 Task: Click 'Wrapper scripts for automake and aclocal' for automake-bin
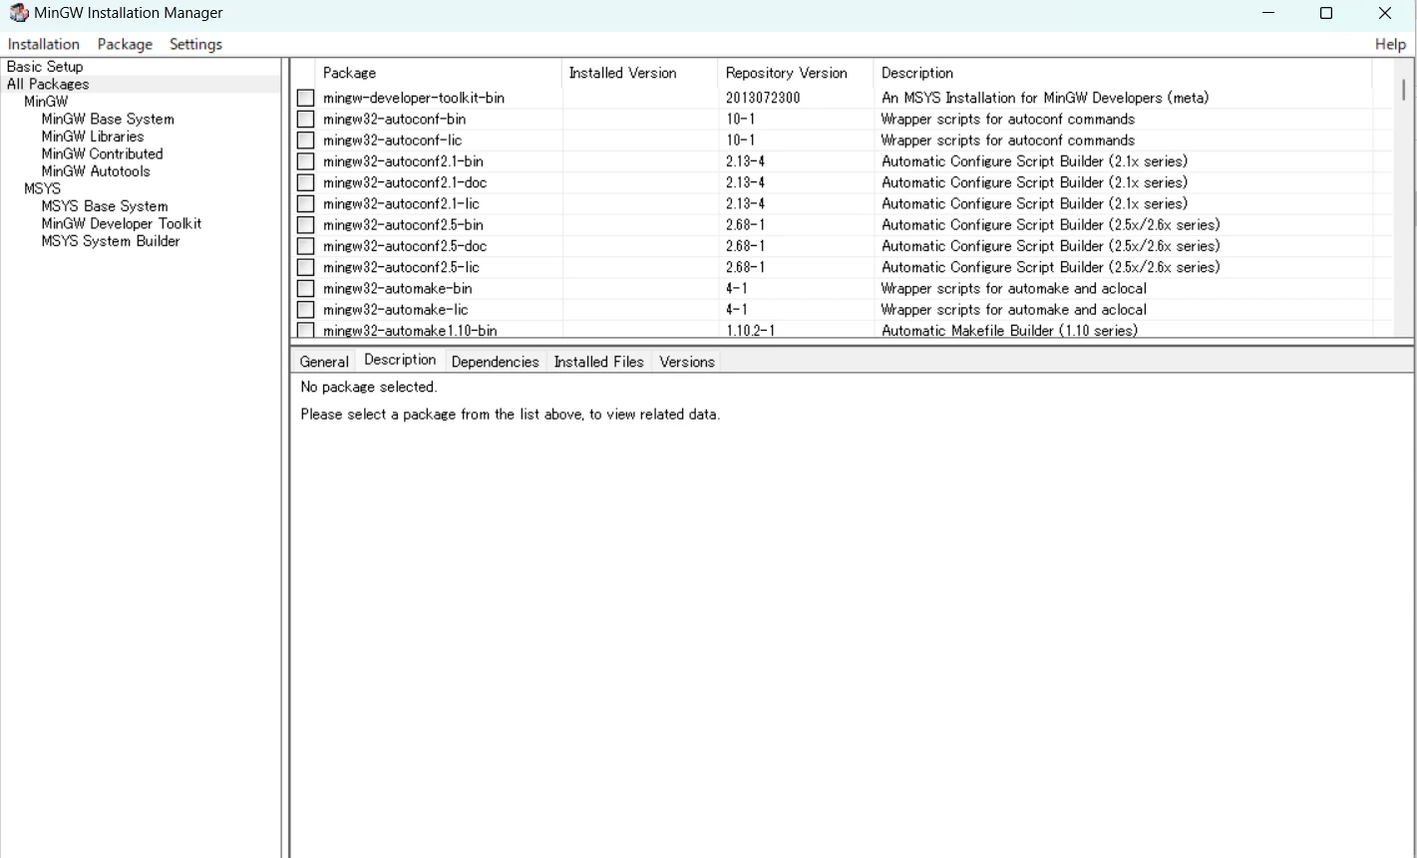click(x=1014, y=289)
